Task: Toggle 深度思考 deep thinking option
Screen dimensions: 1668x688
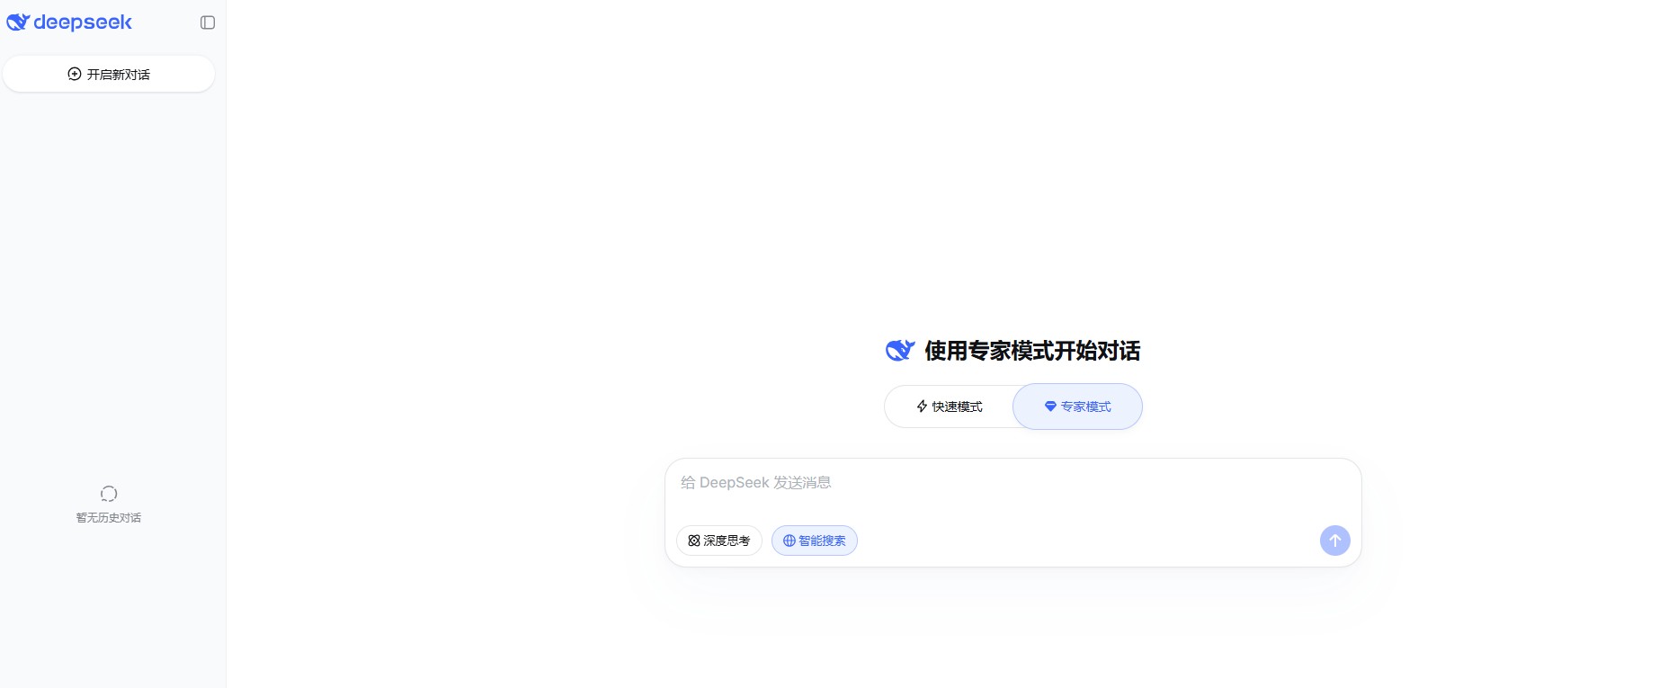Action: coord(719,541)
